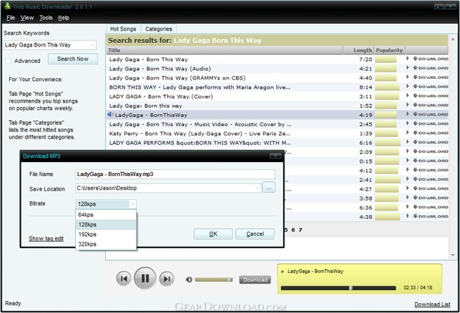
Task: Play preview of GRAMMYs on CBS track
Action: click(x=408, y=77)
